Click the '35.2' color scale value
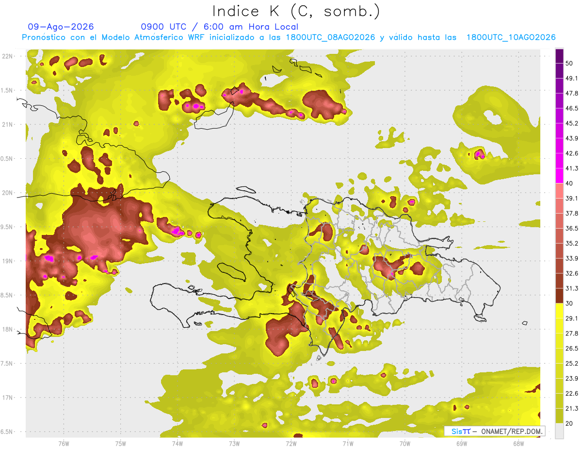This screenshot has height=450, width=582. [x=572, y=243]
